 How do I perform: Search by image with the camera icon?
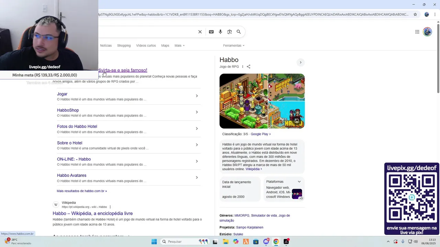click(230, 32)
